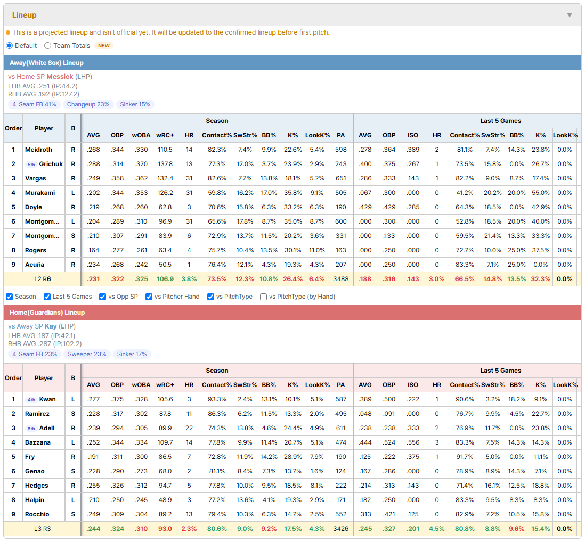The width and height of the screenshot is (585, 542).
Task: Click player Hedges's name
Action: click(37, 486)
